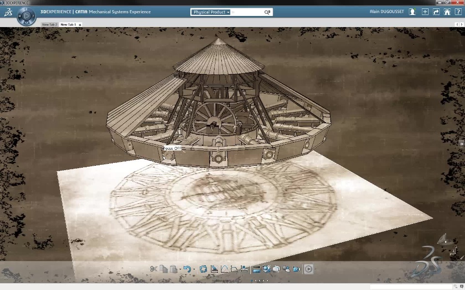Screen dimensions: 465x290
Task: Click the search text input field
Action: click(x=247, y=12)
